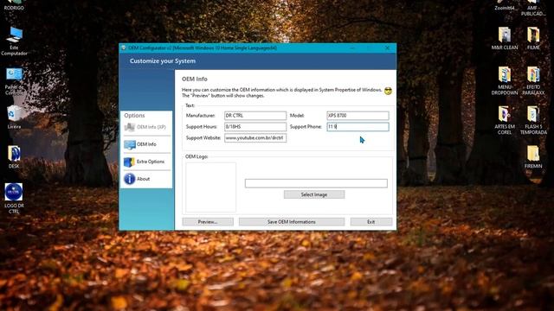Click the Customize your System header text

click(163, 61)
